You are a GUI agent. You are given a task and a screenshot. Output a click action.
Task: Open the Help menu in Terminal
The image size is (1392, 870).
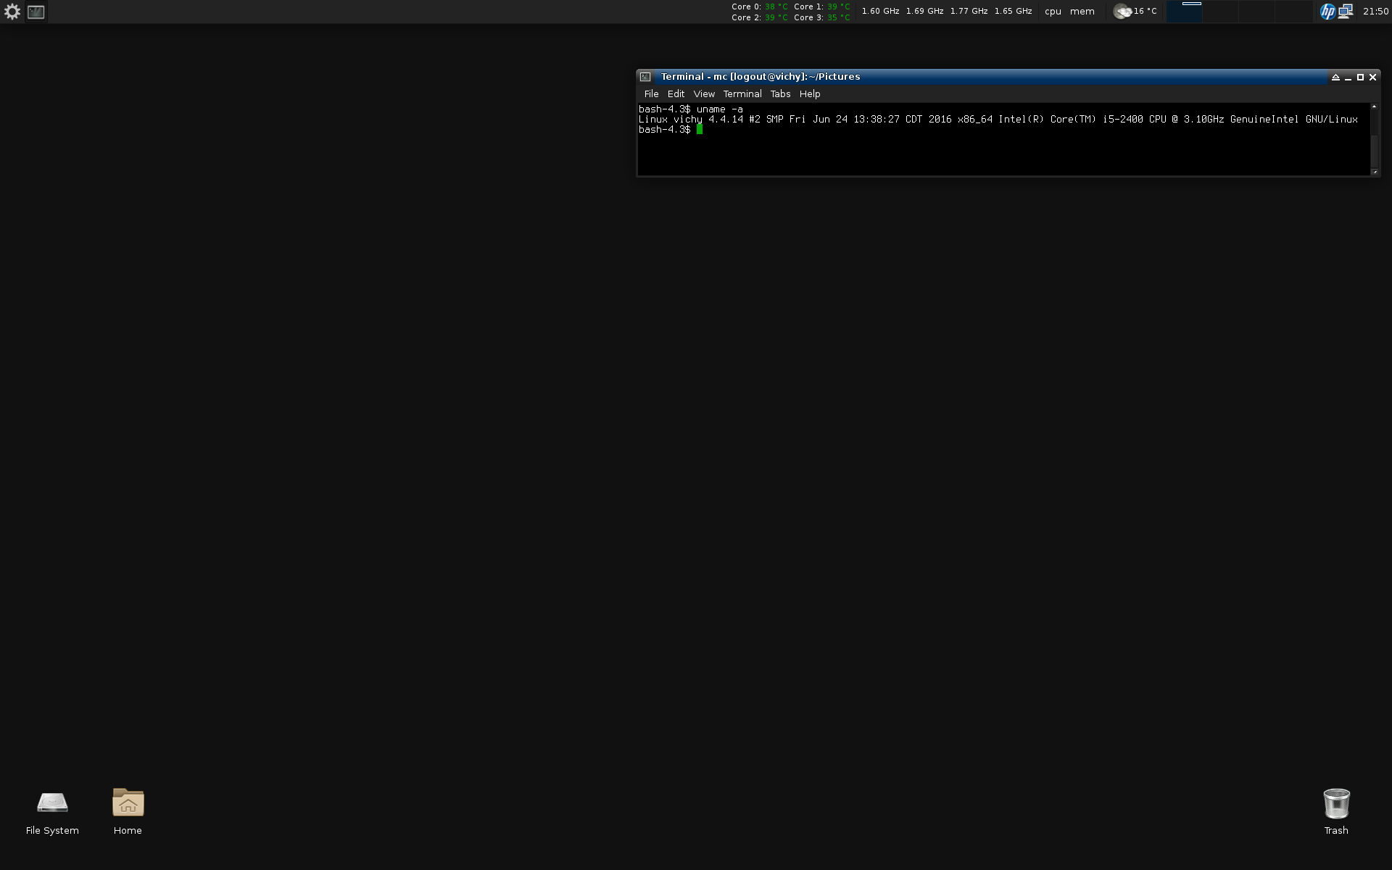point(809,94)
